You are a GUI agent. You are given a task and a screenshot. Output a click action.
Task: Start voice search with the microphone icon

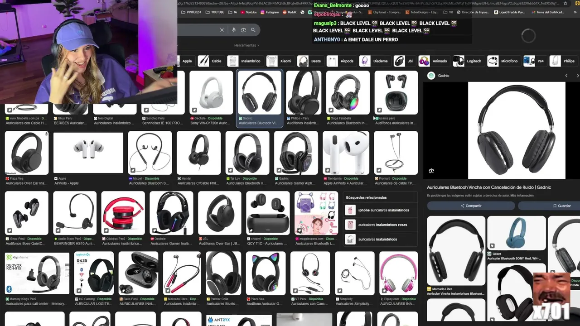pos(234,30)
